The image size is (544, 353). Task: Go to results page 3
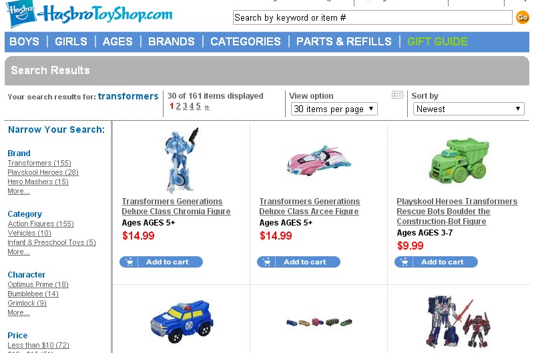185,106
